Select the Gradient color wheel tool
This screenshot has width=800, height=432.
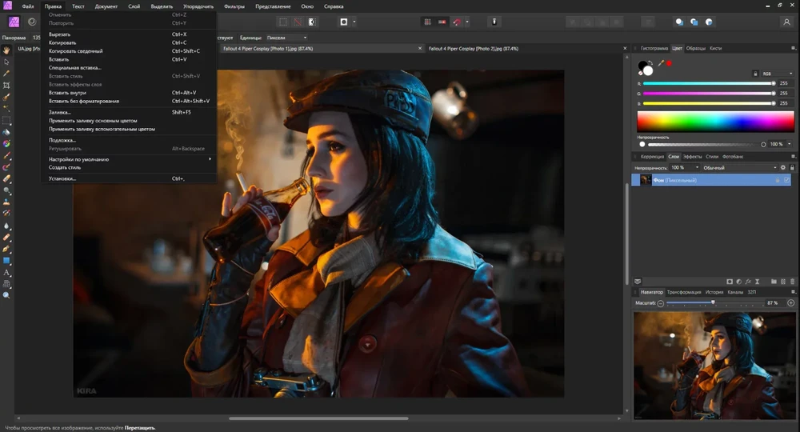point(6,144)
